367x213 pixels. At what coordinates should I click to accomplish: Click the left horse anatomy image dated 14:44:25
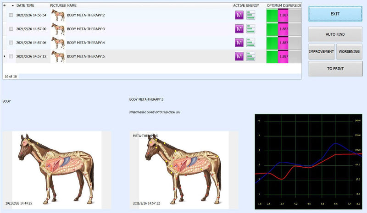[x=57, y=170]
